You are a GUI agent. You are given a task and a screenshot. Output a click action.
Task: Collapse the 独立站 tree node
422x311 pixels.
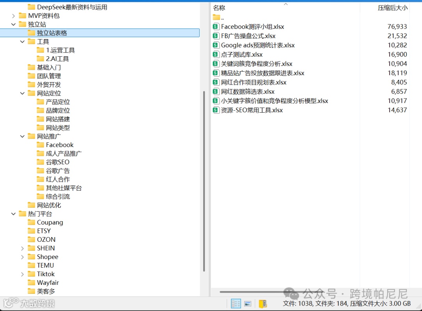[13, 24]
